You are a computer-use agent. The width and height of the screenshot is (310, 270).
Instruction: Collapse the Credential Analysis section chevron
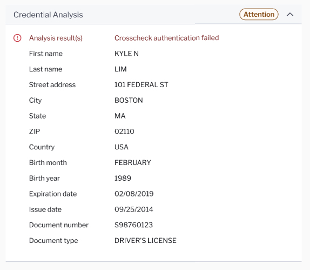tap(290, 15)
